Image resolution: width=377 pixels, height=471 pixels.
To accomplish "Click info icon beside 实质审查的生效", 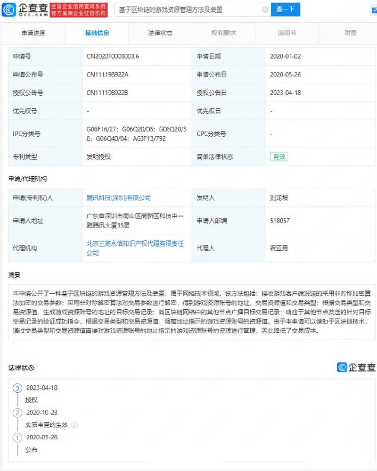I will (x=75, y=425).
